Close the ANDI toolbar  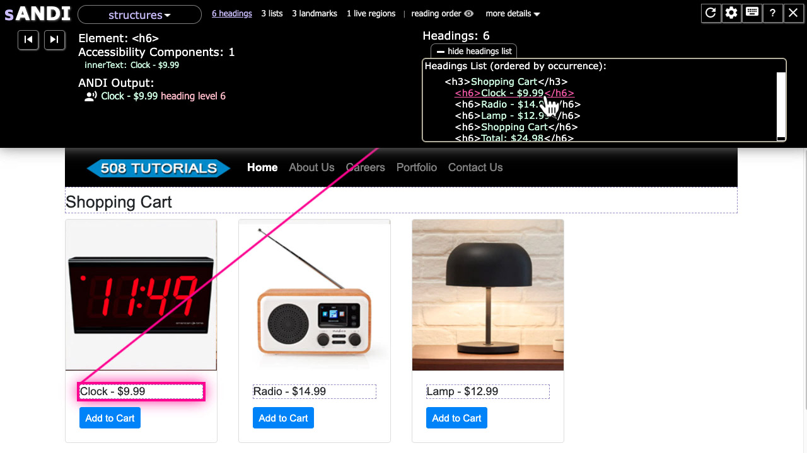tap(793, 13)
